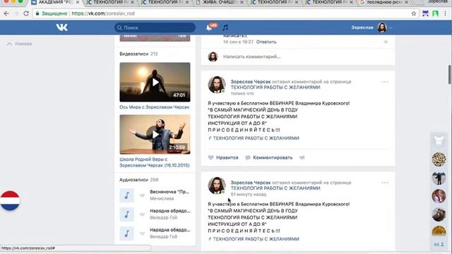Open audio options for the last 'Народна обрядо...' track
The image size is (452, 254).
[142, 234]
